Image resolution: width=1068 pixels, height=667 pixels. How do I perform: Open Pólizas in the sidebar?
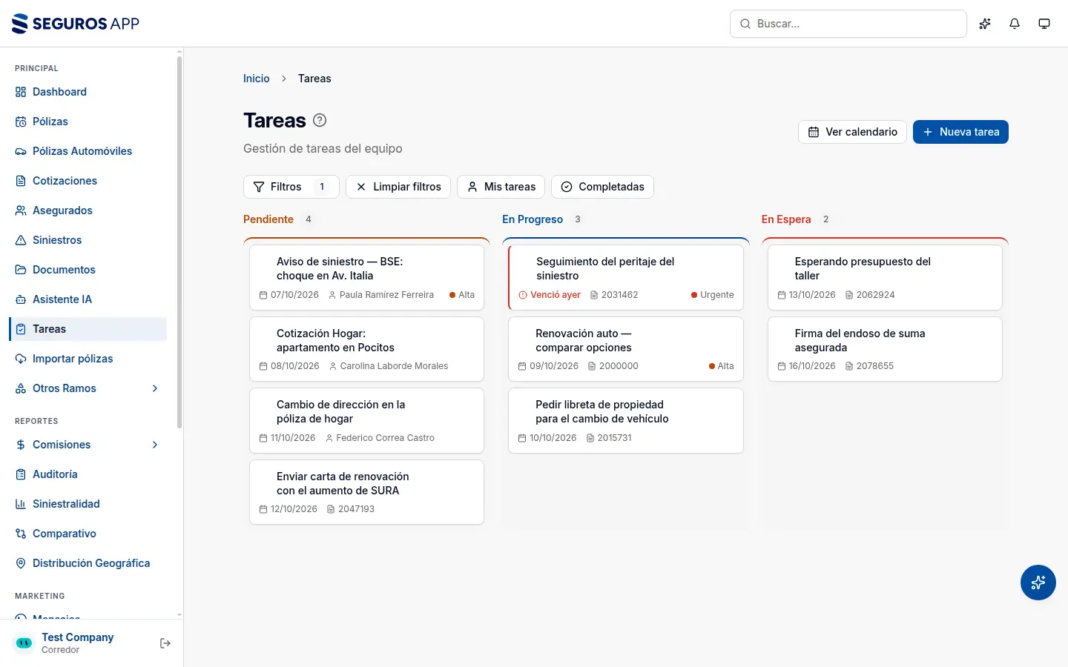88,122
